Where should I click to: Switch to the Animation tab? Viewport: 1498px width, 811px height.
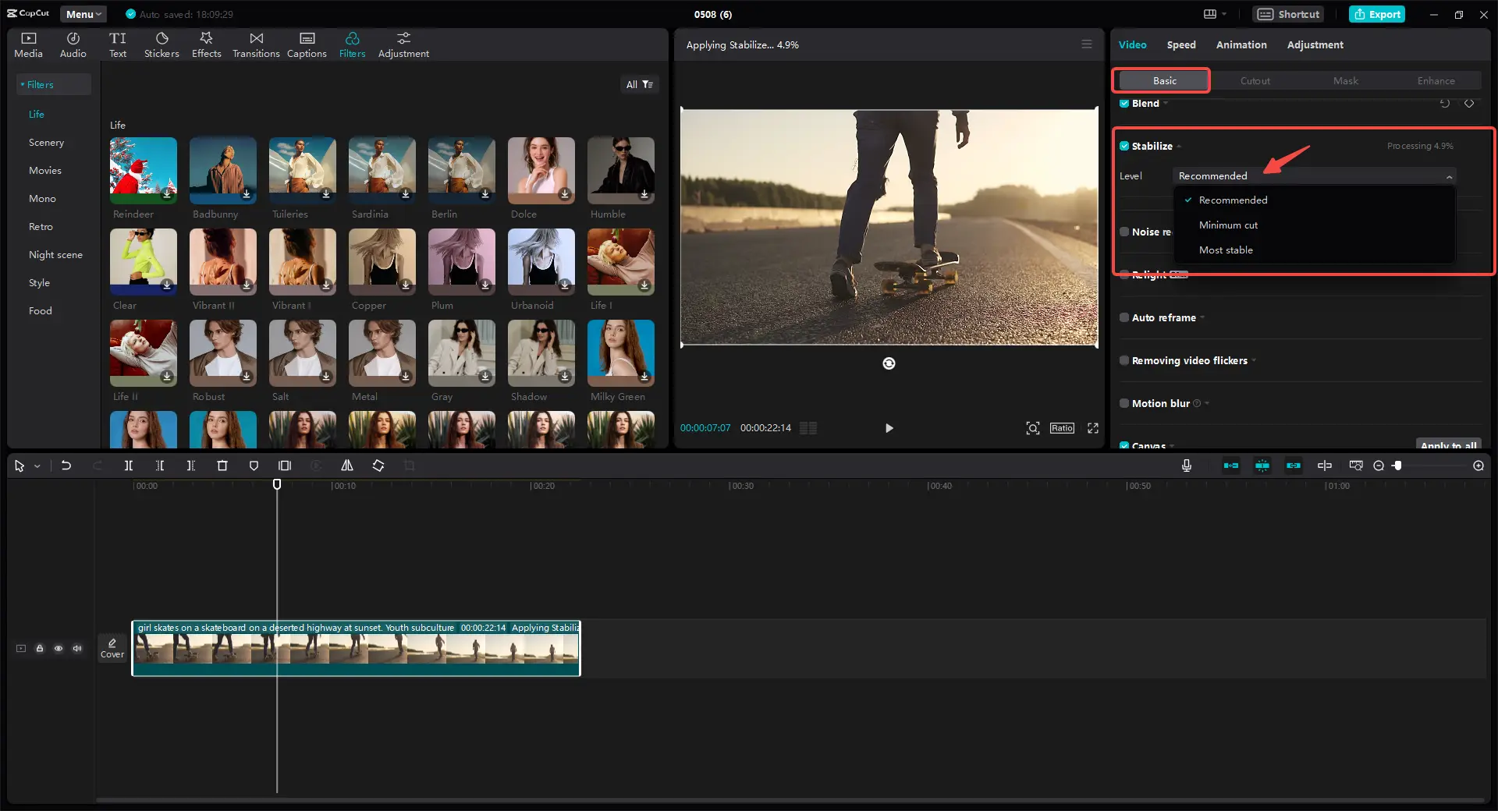pos(1241,44)
